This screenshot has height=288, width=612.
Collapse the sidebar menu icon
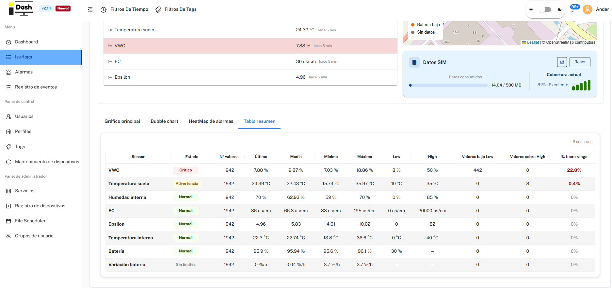pos(90,9)
